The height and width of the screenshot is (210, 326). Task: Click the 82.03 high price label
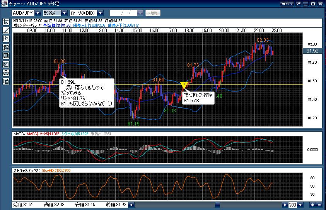point(263,40)
